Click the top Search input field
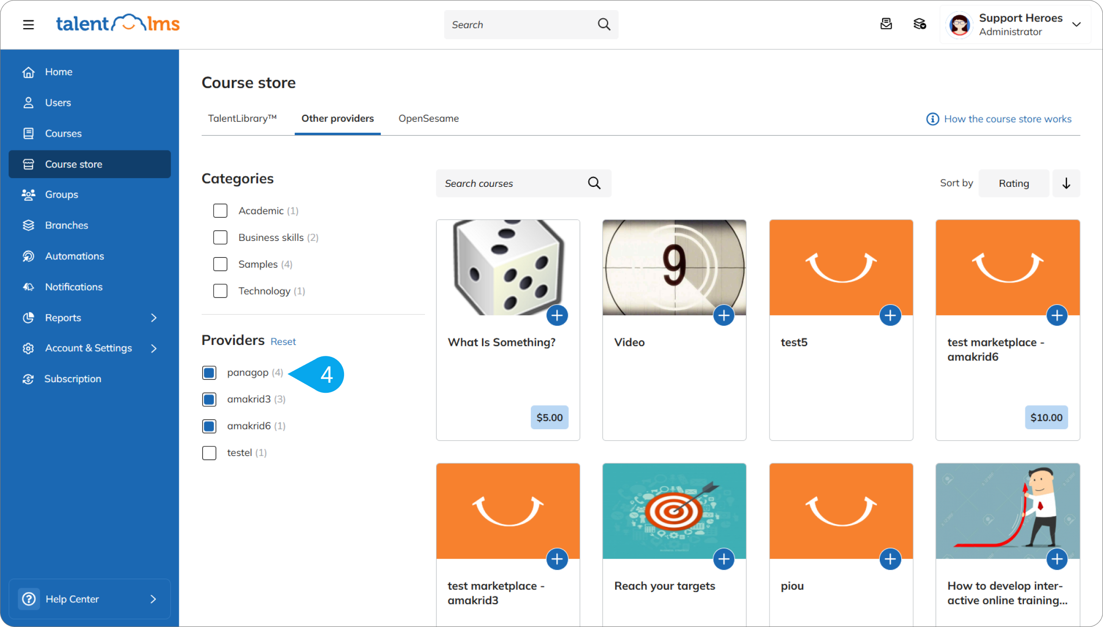Screen dimensions: 1103x627 click(x=531, y=24)
